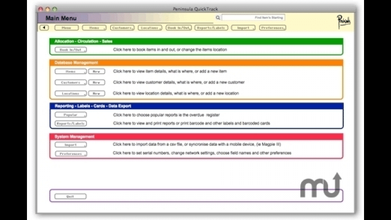Click the Quit button

pos(71,196)
